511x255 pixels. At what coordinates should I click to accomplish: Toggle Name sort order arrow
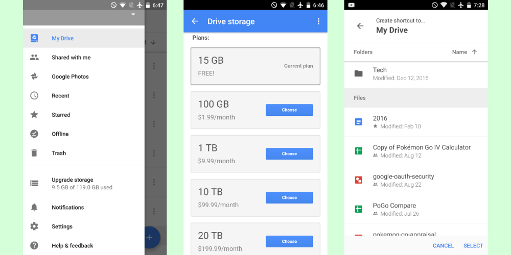474,52
